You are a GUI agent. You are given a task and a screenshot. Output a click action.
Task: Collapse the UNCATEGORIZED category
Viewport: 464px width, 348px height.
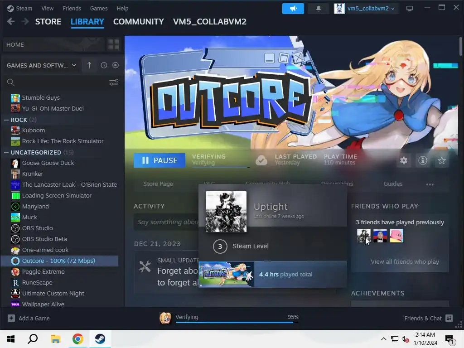(6, 152)
